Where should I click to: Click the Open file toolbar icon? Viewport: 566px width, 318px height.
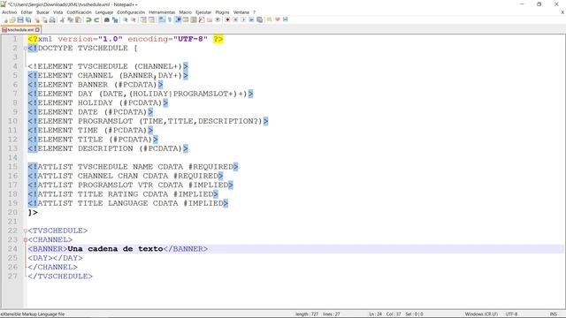click(12, 19)
